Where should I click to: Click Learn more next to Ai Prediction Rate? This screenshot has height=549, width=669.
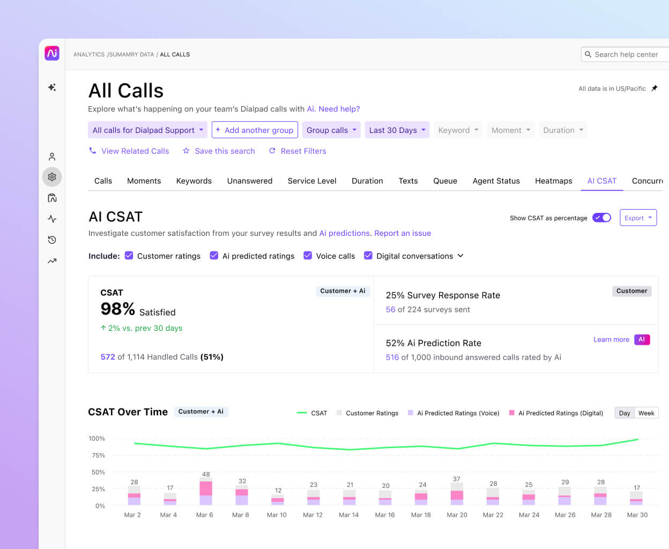[611, 339]
